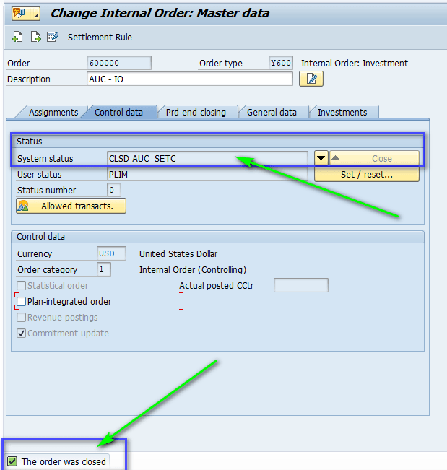Open the Prd-end closing tab
447x470 pixels.
click(196, 112)
